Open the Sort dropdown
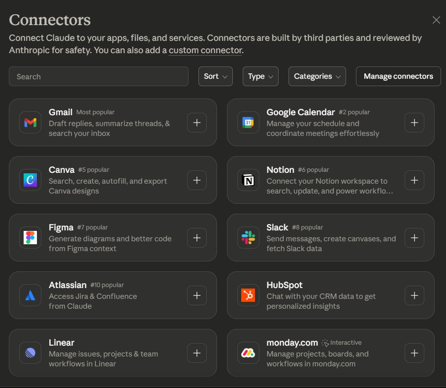446x388 pixels. click(215, 76)
